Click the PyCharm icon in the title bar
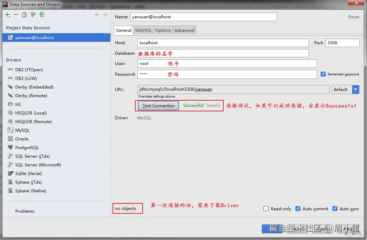367x240 pixels. click(x=5, y=4)
